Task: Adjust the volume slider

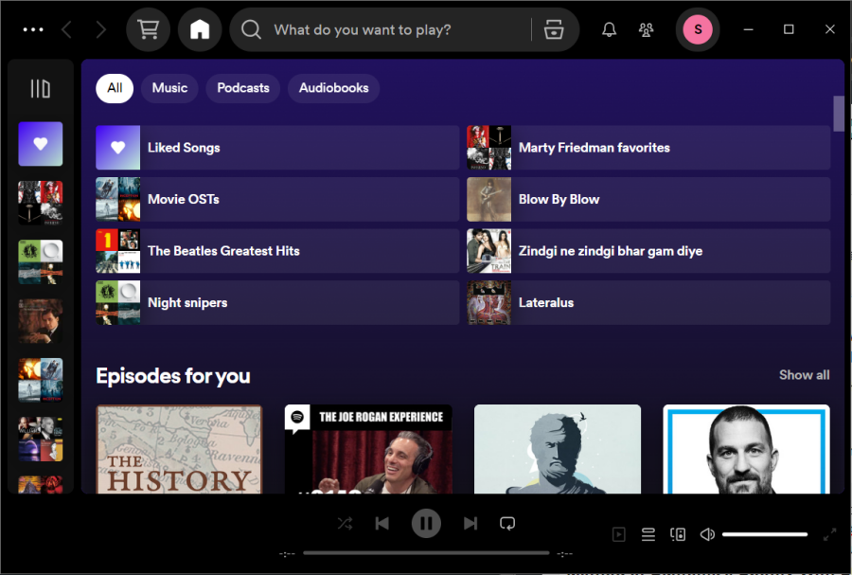Action: (765, 534)
